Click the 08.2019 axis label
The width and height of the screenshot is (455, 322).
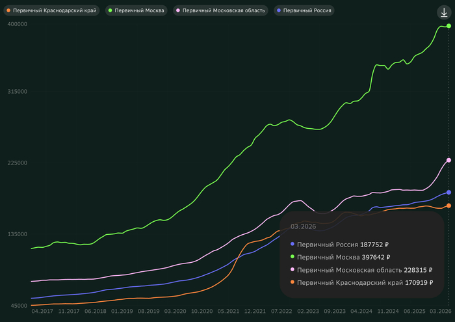149,311
